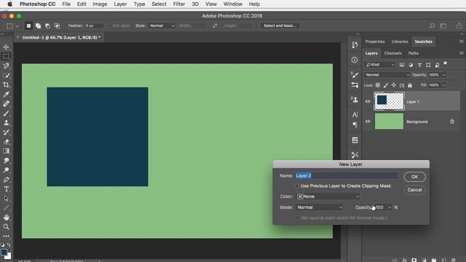Toggle lock position icon
Image resolution: width=466 pixels, height=262 pixels.
(394, 85)
